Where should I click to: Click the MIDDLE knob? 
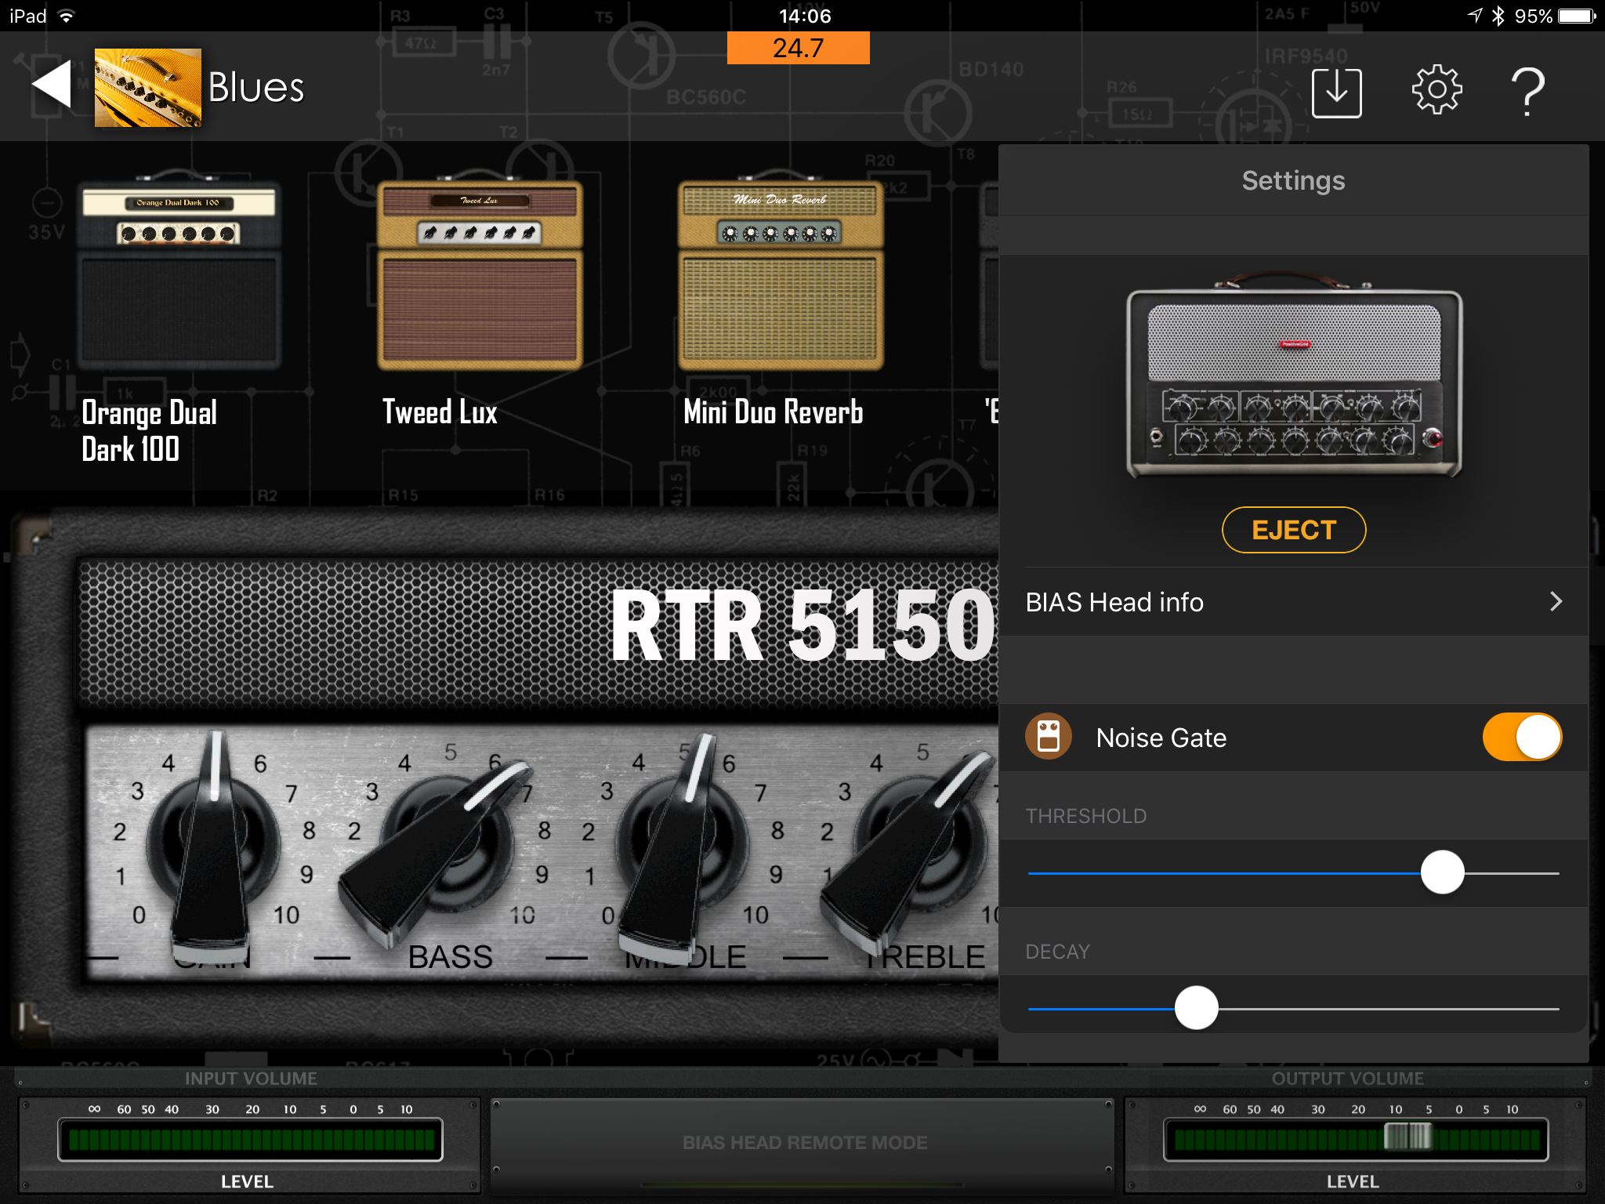(x=680, y=843)
